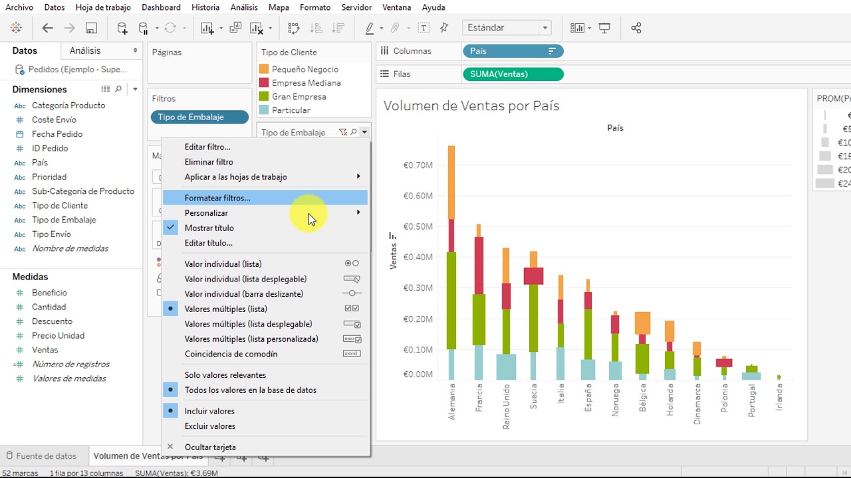Image resolution: width=851 pixels, height=478 pixels.
Task: Switch to the Fuente de datos tab
Action: (41, 456)
